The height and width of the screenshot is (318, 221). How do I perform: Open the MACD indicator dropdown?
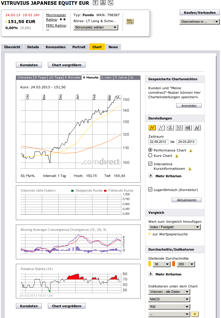169,299
